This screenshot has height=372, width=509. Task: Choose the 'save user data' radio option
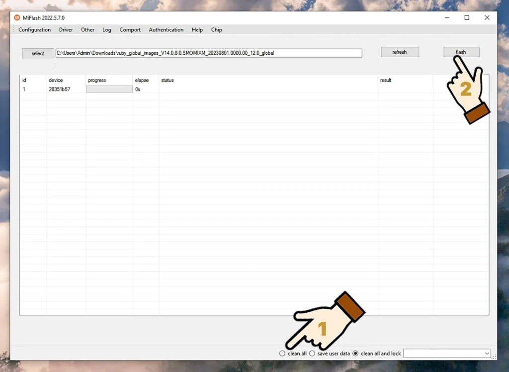point(312,354)
